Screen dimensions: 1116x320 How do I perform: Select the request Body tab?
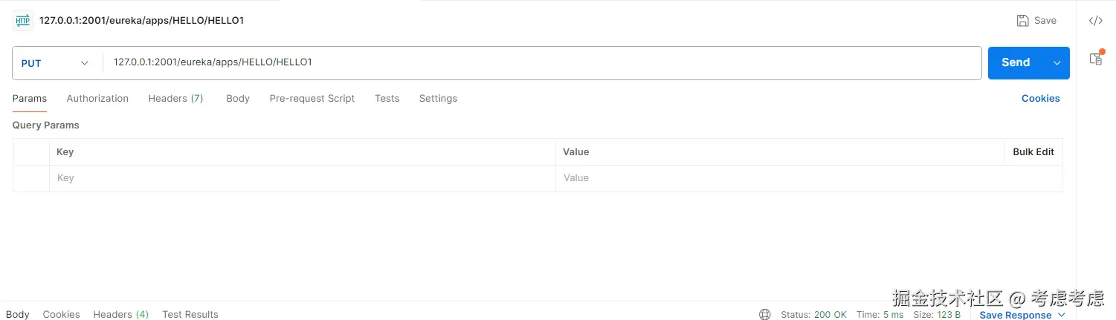(238, 99)
